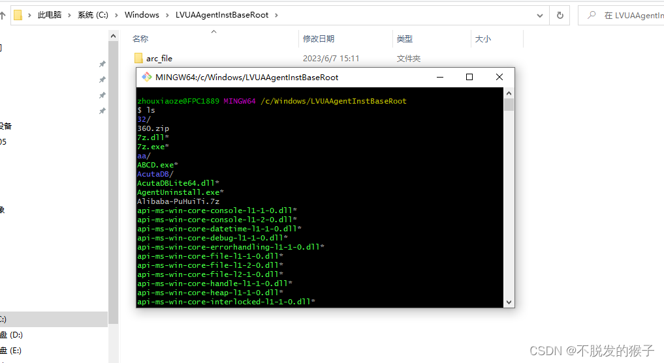Sort files by 类型 column
Viewport: 664px width, 363px height.
[404, 39]
